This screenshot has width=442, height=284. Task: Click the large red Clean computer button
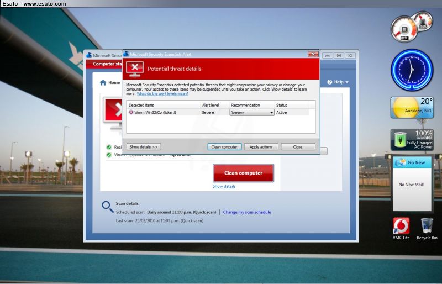click(x=243, y=173)
